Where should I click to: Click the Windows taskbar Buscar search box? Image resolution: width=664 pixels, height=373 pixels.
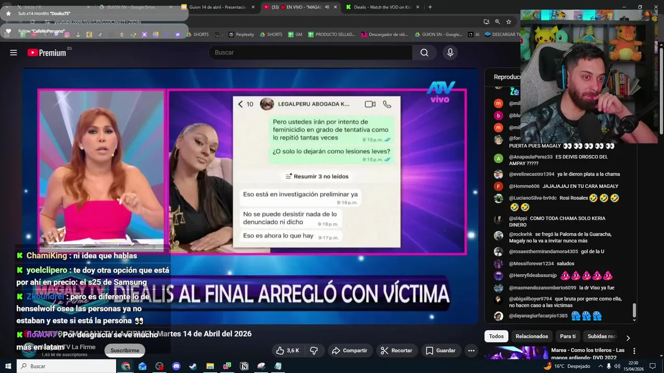pos(66,366)
